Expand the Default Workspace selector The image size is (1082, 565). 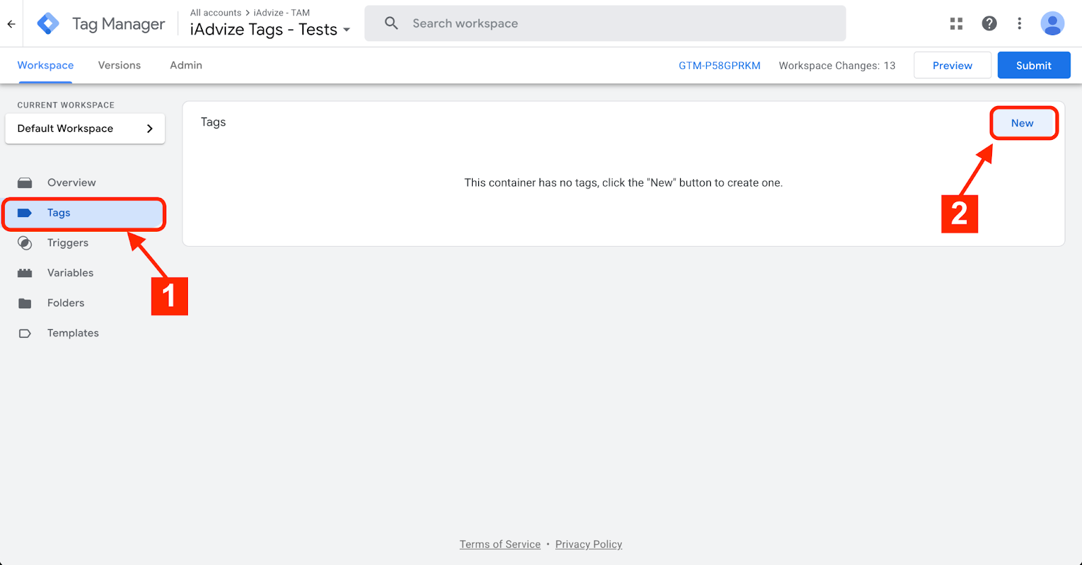pos(85,128)
